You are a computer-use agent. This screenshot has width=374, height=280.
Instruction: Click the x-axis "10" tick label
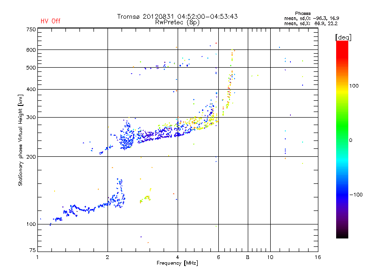(270, 257)
